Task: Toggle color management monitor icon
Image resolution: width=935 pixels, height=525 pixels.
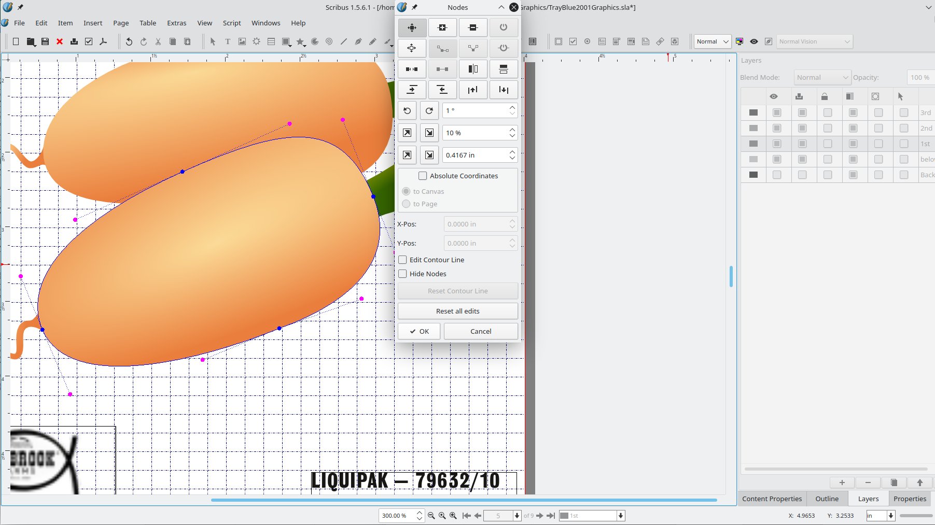Action: pos(739,41)
